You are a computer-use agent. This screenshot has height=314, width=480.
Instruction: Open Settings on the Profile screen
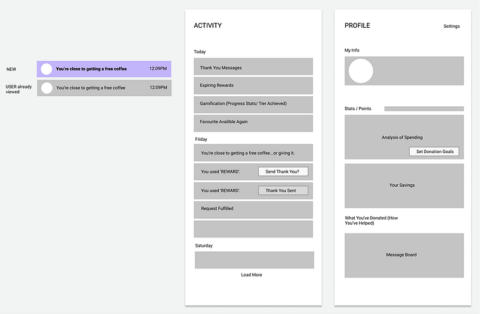point(452,27)
